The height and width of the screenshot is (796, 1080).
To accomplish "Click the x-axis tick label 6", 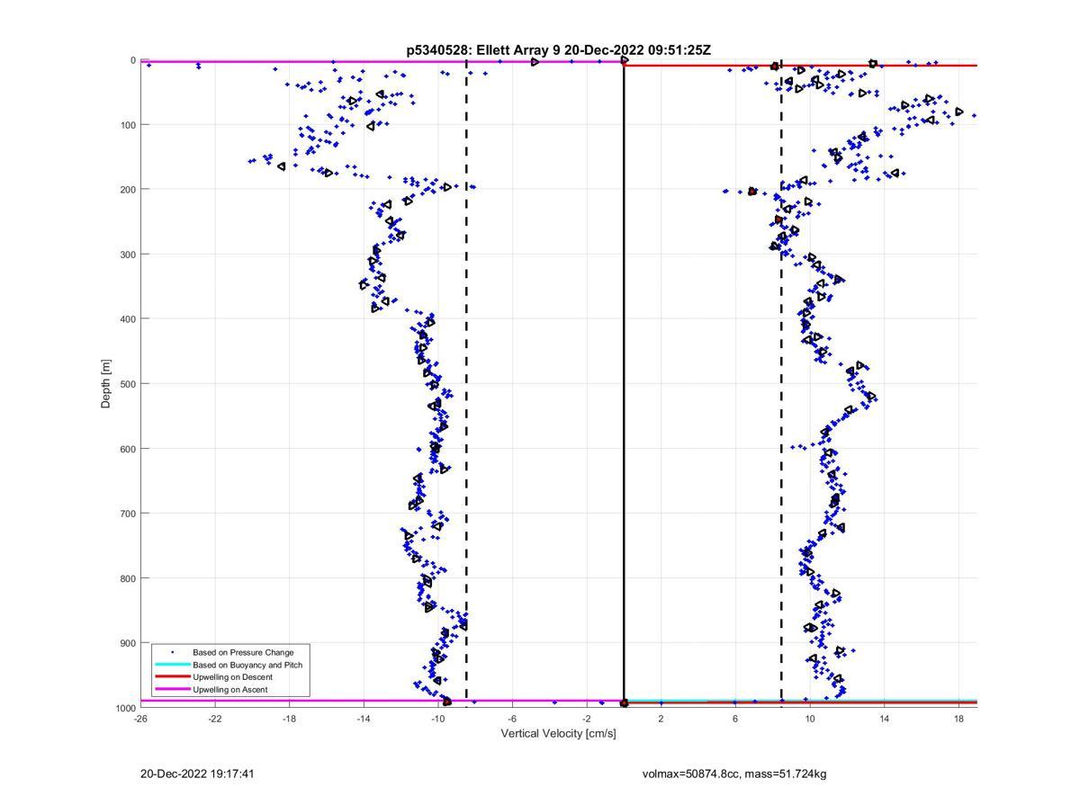I will tap(735, 719).
